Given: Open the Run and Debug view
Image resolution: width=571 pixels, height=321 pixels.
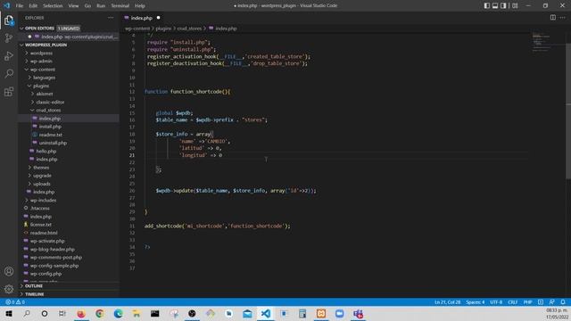Looking at the screenshot, I should click(9, 56).
